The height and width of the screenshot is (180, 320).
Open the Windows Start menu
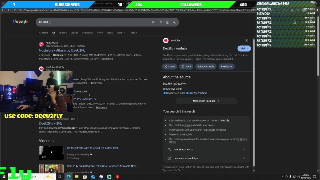(4, 177)
